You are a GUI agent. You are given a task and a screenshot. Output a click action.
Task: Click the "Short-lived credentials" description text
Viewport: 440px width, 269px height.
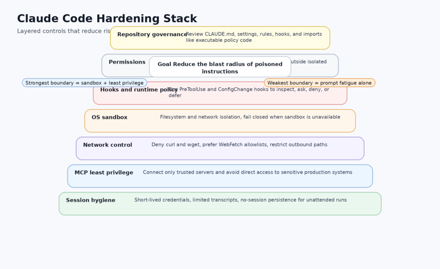tap(240, 200)
